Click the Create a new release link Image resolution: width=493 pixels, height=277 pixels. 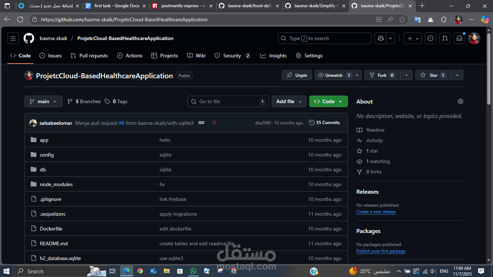pos(376,212)
